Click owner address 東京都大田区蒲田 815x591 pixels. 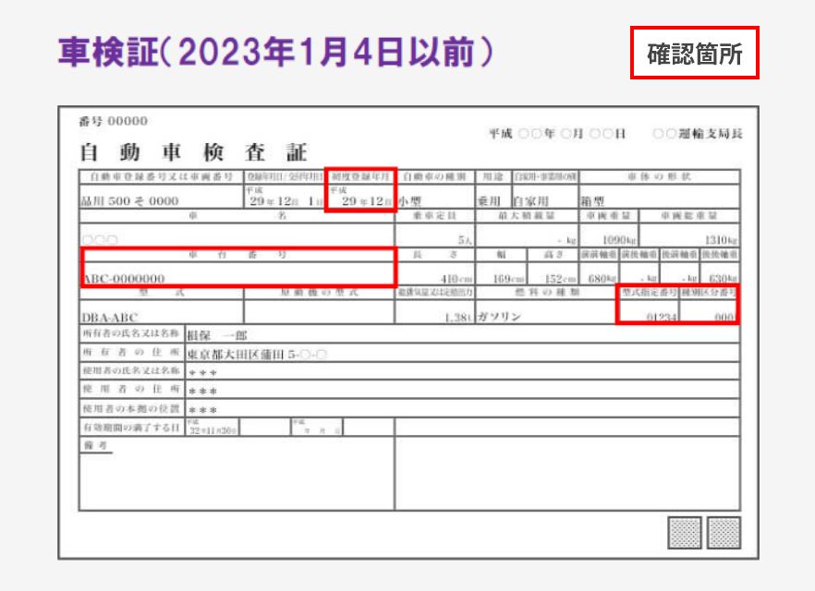(x=258, y=354)
